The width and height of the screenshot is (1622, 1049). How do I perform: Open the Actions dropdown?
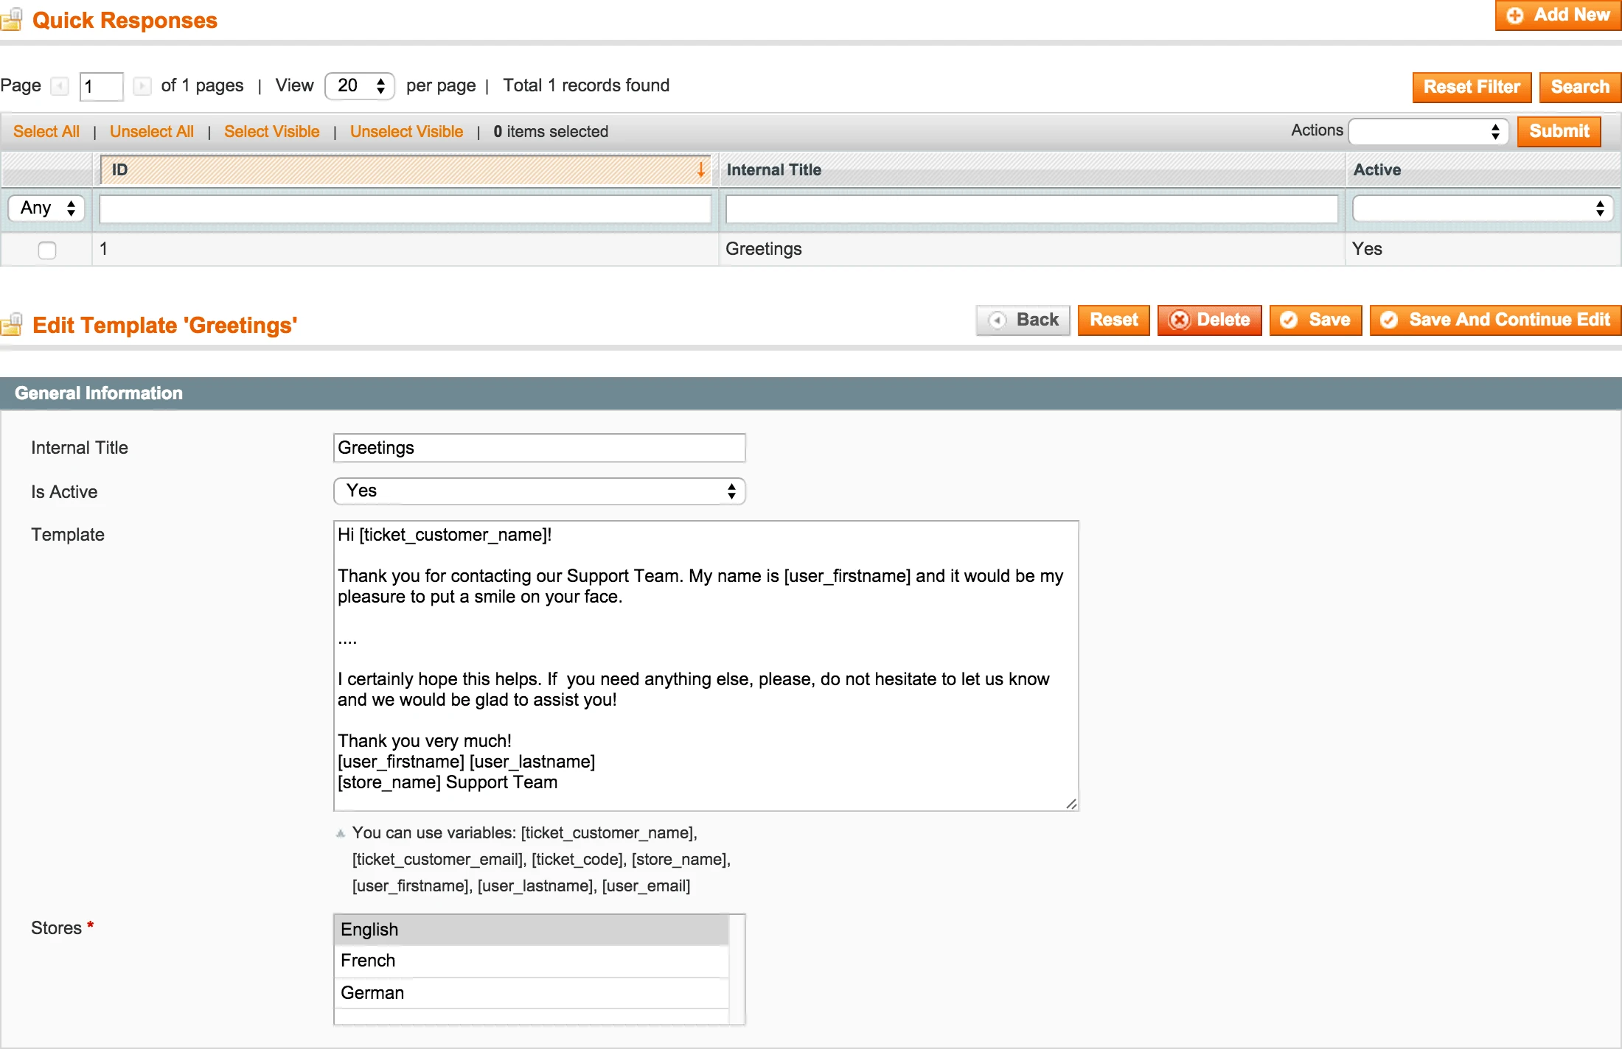click(1428, 131)
